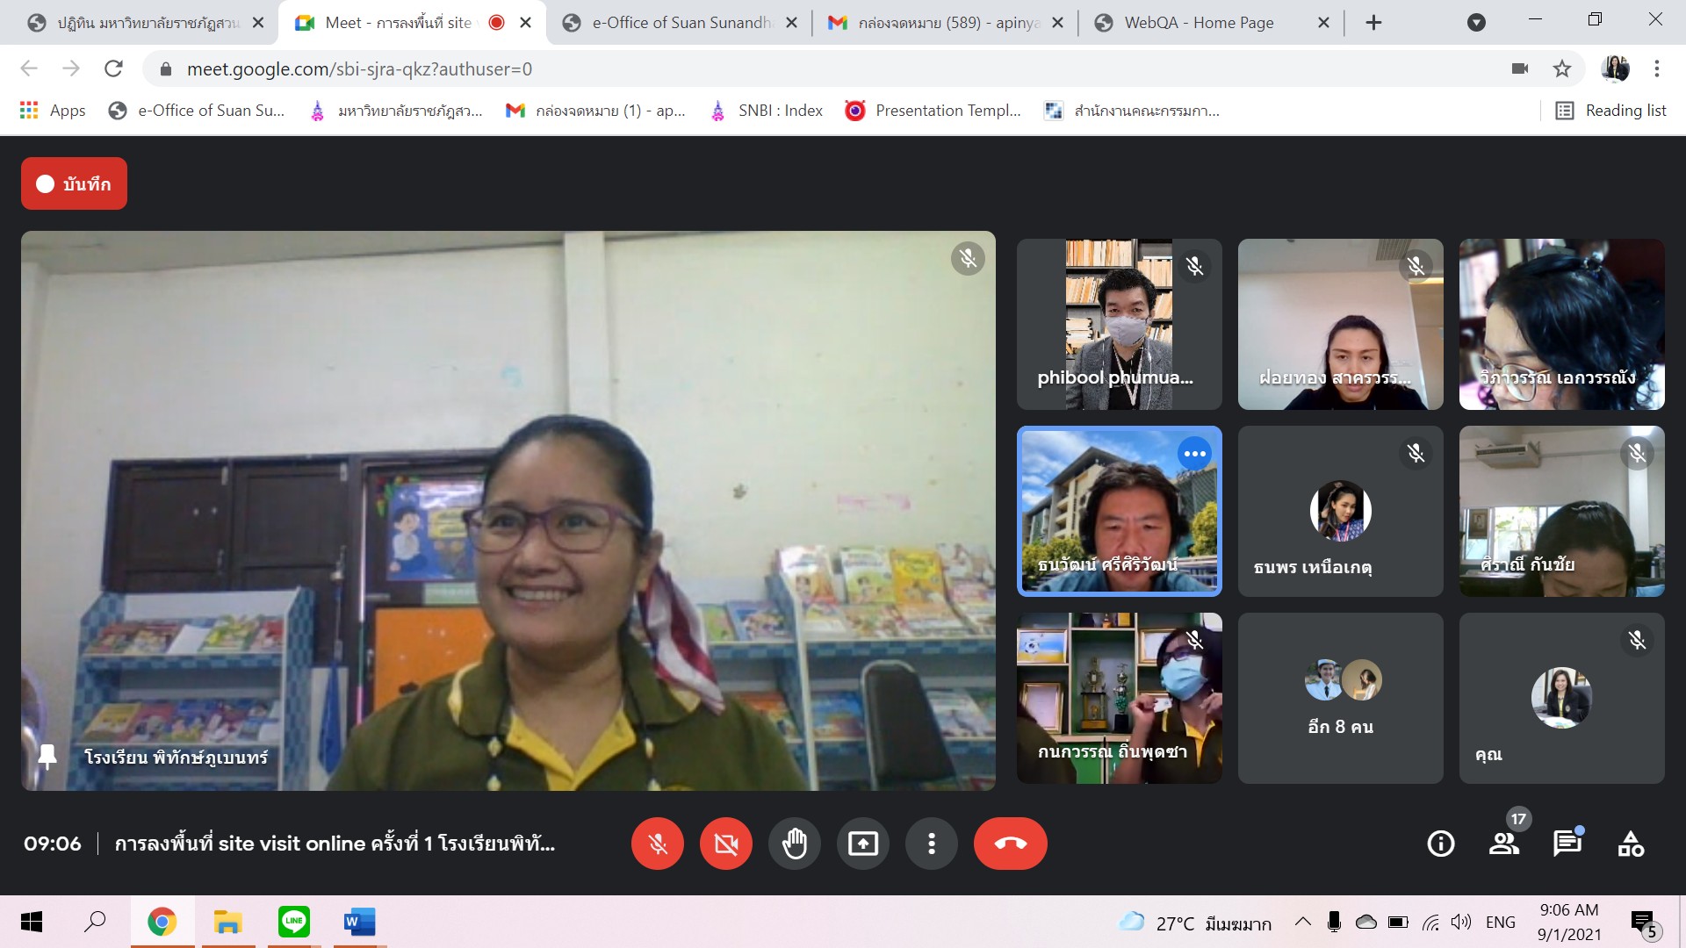The image size is (1686, 948).
Task: Open the อีก 8 คน participants tile
Action: pyautogui.click(x=1340, y=698)
